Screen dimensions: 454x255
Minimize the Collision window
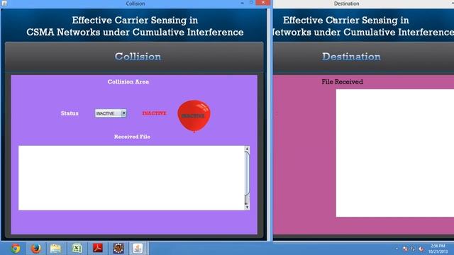pos(243,3)
